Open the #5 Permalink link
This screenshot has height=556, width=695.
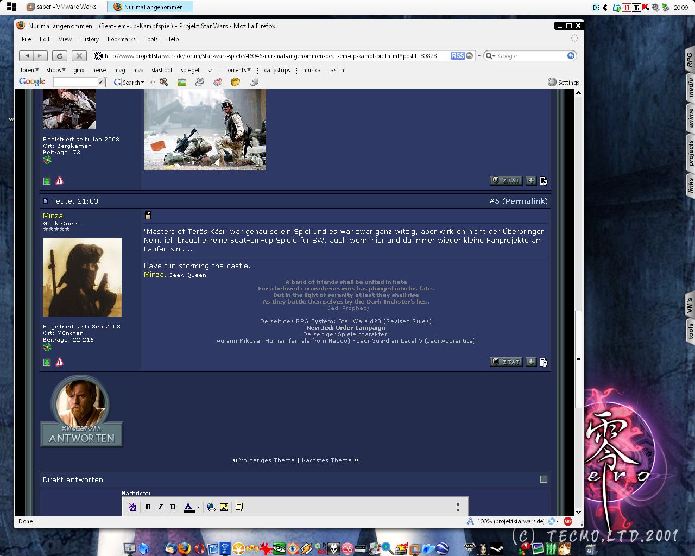[x=519, y=201]
